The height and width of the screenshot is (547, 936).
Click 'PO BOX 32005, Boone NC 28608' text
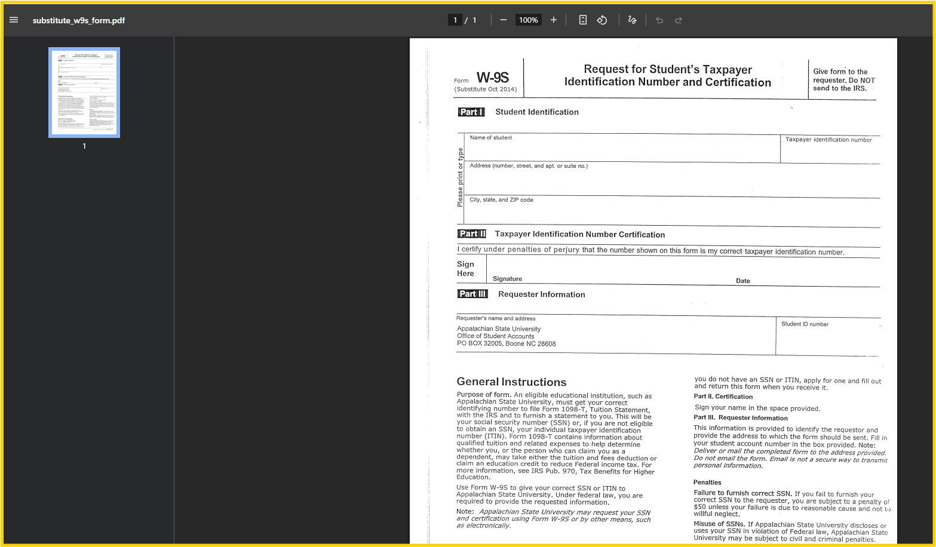(x=507, y=343)
